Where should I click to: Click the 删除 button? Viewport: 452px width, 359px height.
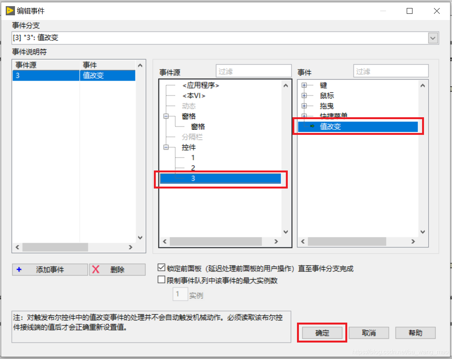117,270
